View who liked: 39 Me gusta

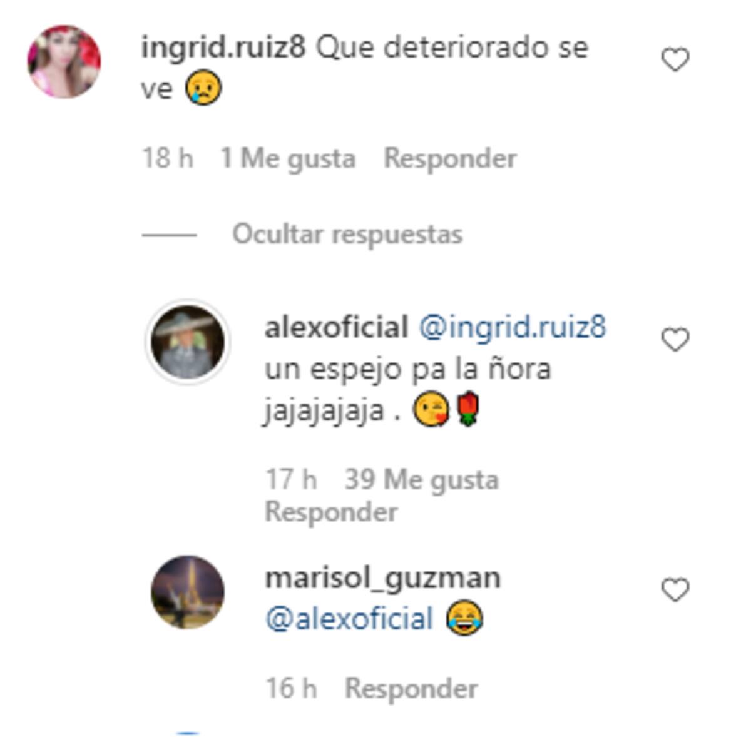pyautogui.click(x=422, y=480)
